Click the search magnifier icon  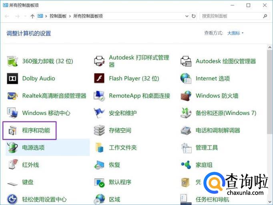265,16
